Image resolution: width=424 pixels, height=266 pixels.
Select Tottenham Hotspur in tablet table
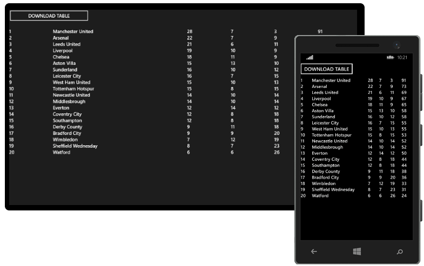click(x=73, y=88)
